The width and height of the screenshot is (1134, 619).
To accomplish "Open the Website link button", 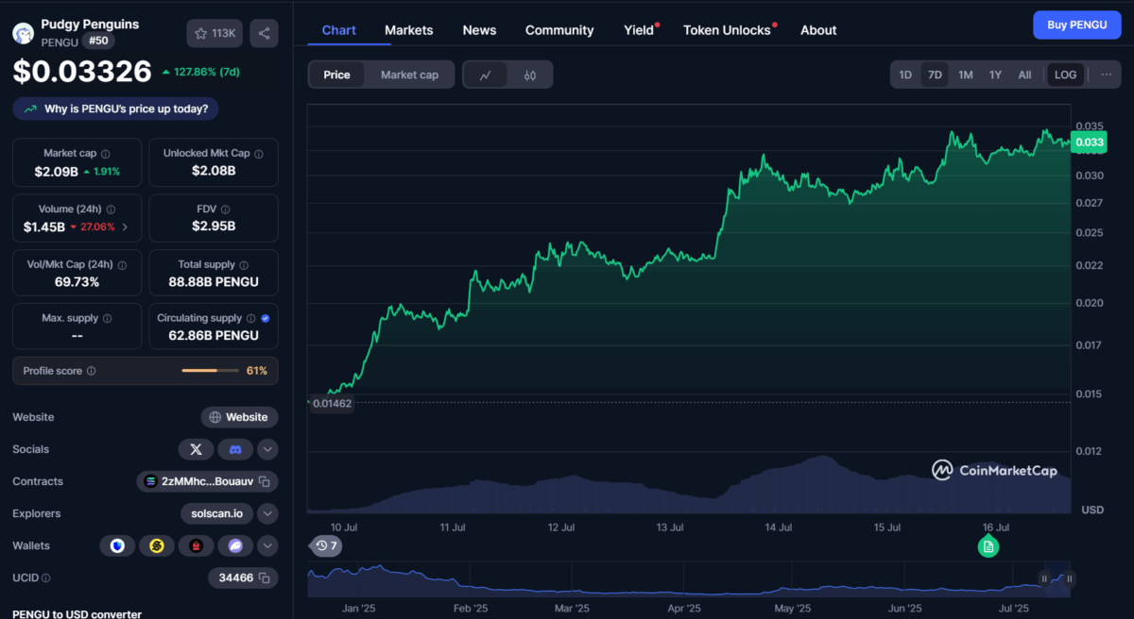I will pyautogui.click(x=239, y=417).
